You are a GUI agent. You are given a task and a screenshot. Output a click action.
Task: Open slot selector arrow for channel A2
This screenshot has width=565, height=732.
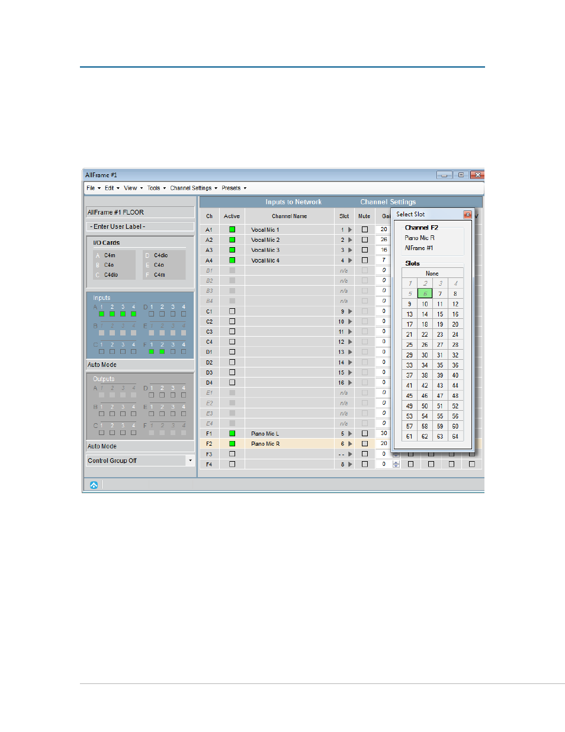click(350, 239)
